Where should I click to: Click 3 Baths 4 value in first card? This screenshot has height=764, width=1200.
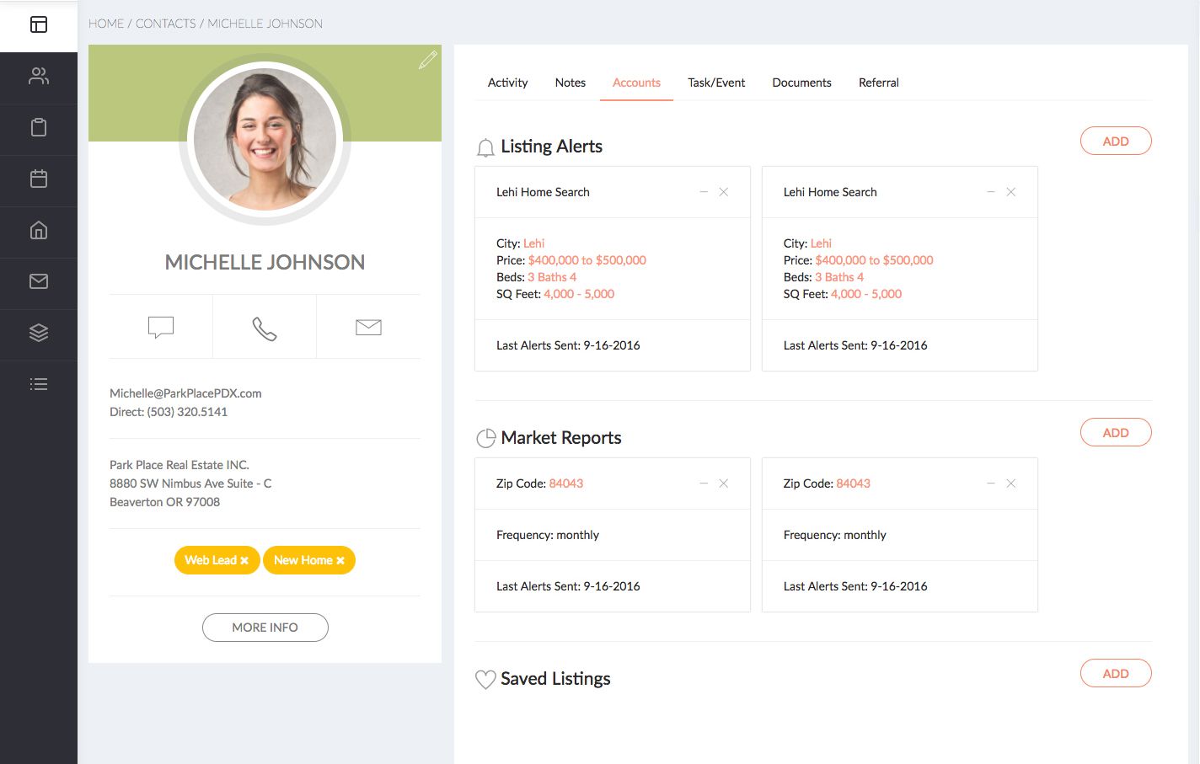coord(552,277)
